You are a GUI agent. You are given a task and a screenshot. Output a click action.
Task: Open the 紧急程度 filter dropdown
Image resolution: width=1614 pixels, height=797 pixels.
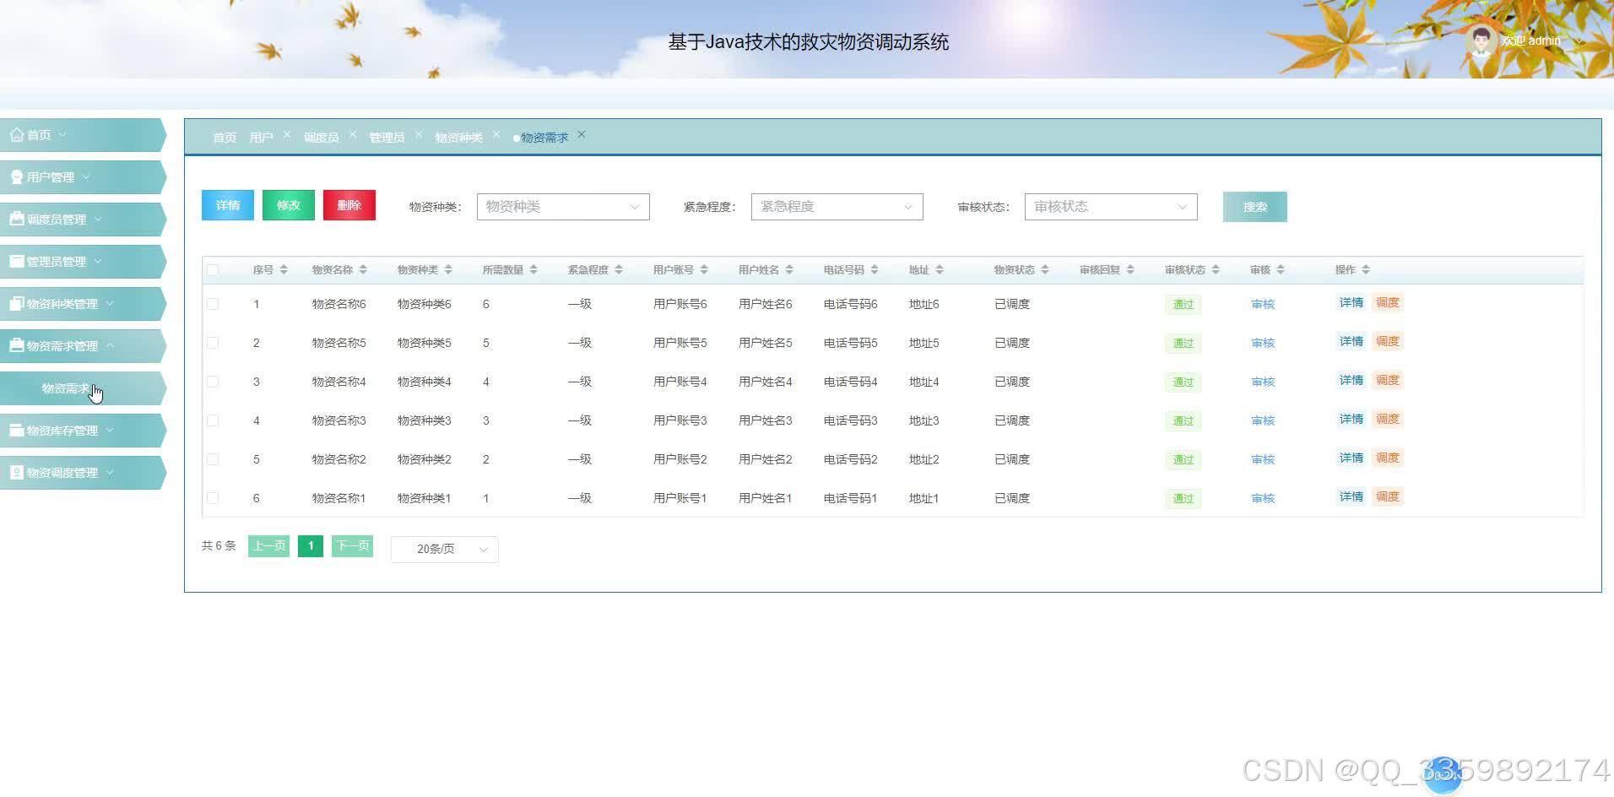tap(837, 207)
